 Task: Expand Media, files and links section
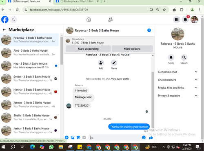(x=177, y=88)
